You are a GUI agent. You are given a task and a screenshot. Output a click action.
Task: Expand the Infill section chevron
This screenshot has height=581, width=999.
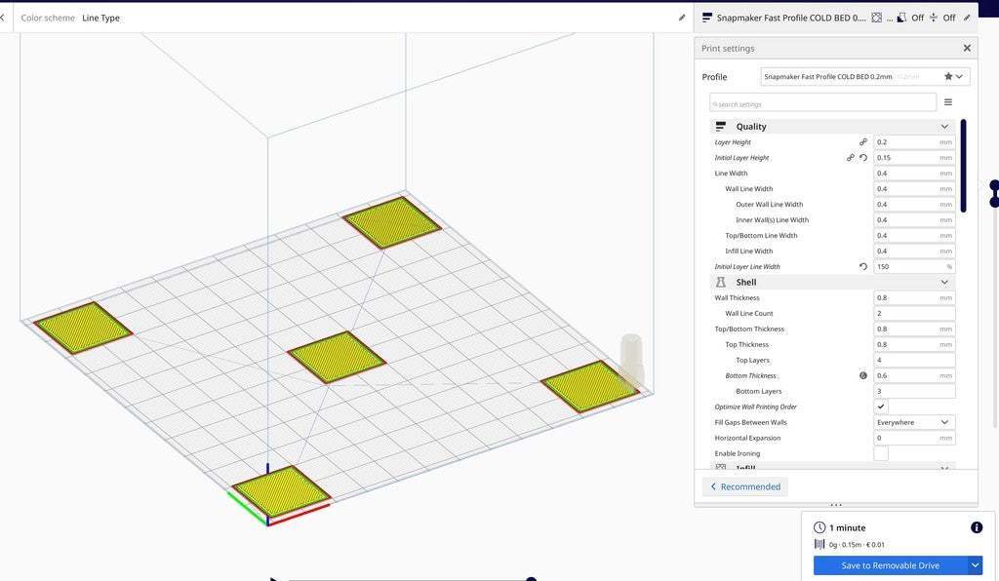[944, 468]
